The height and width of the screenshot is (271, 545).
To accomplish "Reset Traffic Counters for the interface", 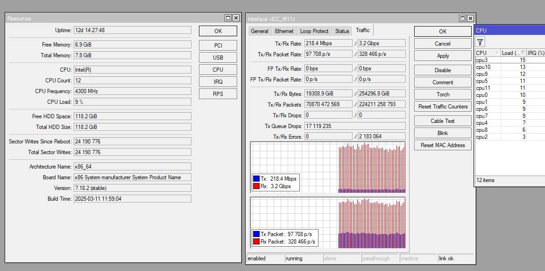I will point(443,107).
